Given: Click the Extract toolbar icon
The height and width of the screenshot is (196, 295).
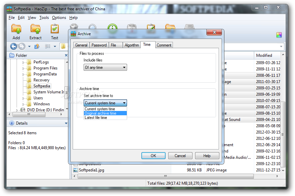Looking at the screenshot, I should click(x=36, y=29).
